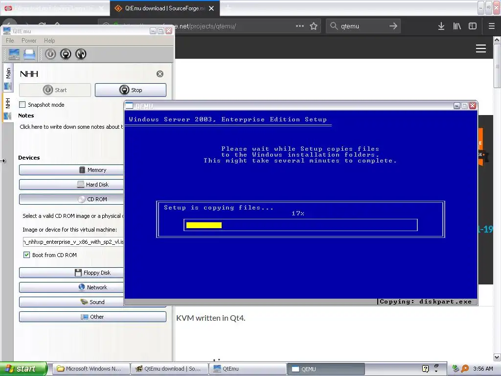The image size is (501, 376).
Task: Click the help question mark tray icon
Action: click(425, 369)
